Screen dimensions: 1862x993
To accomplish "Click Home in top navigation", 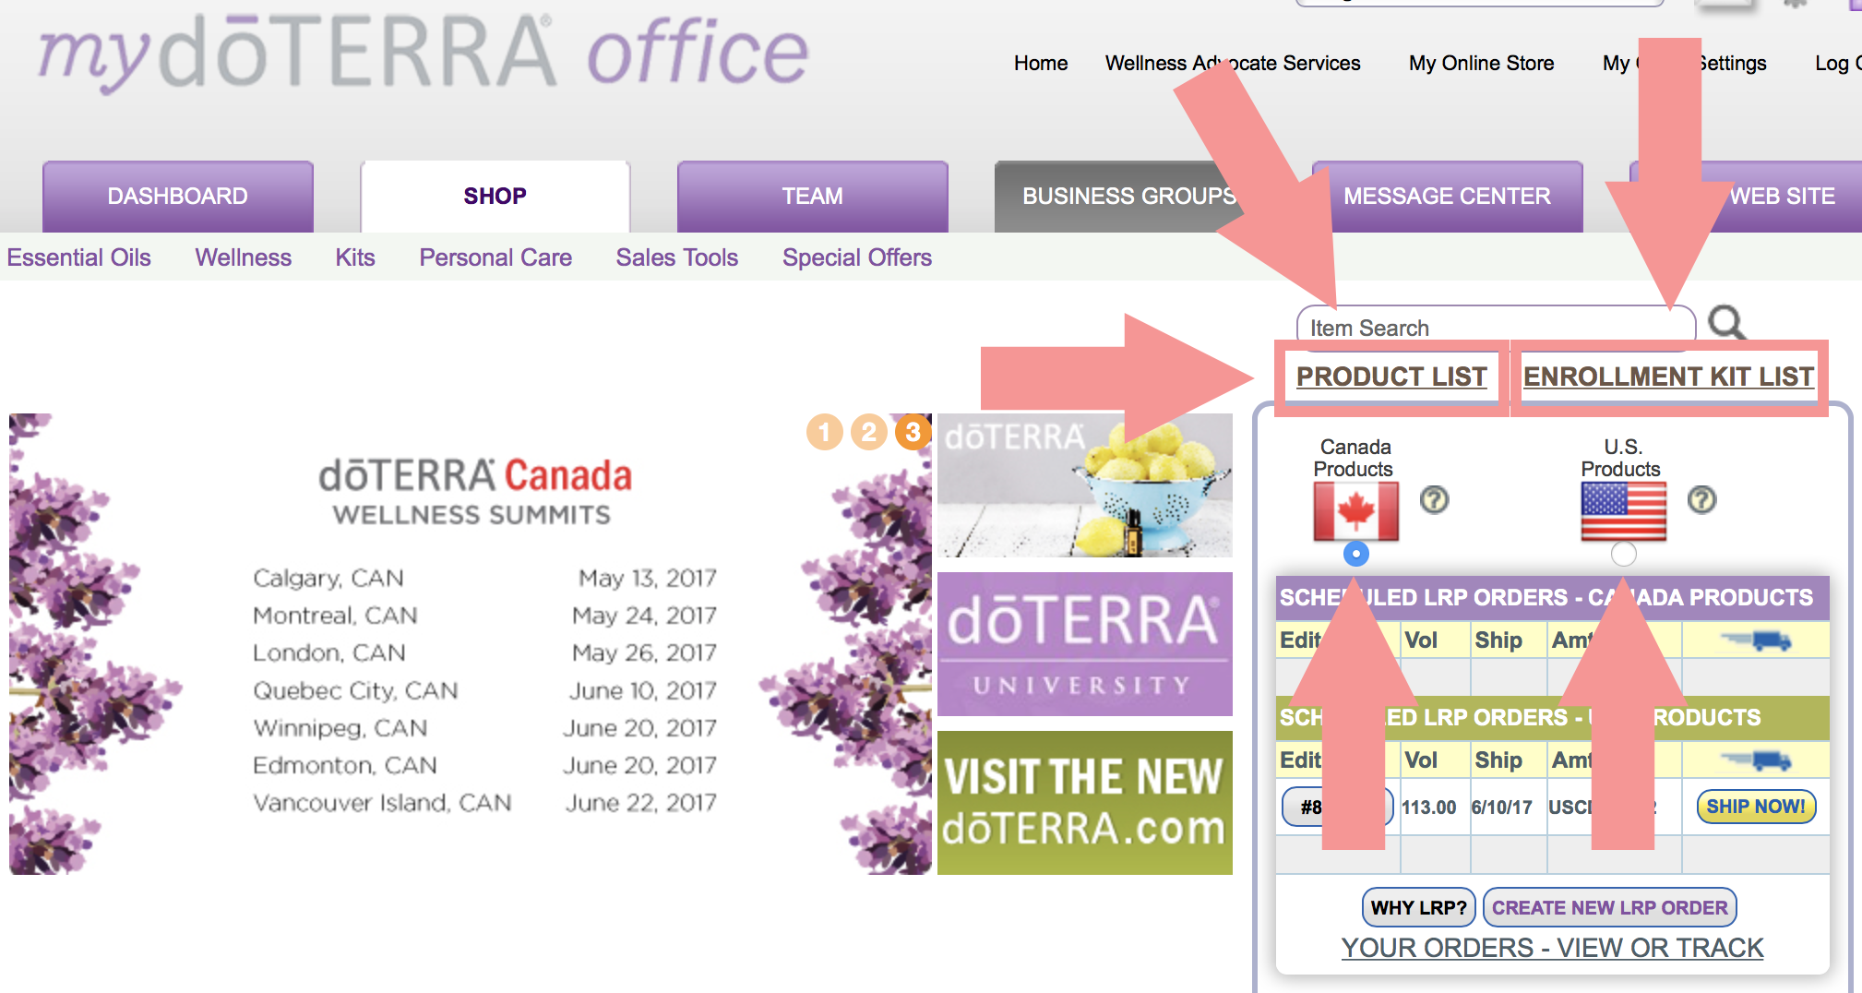I will (x=1041, y=63).
